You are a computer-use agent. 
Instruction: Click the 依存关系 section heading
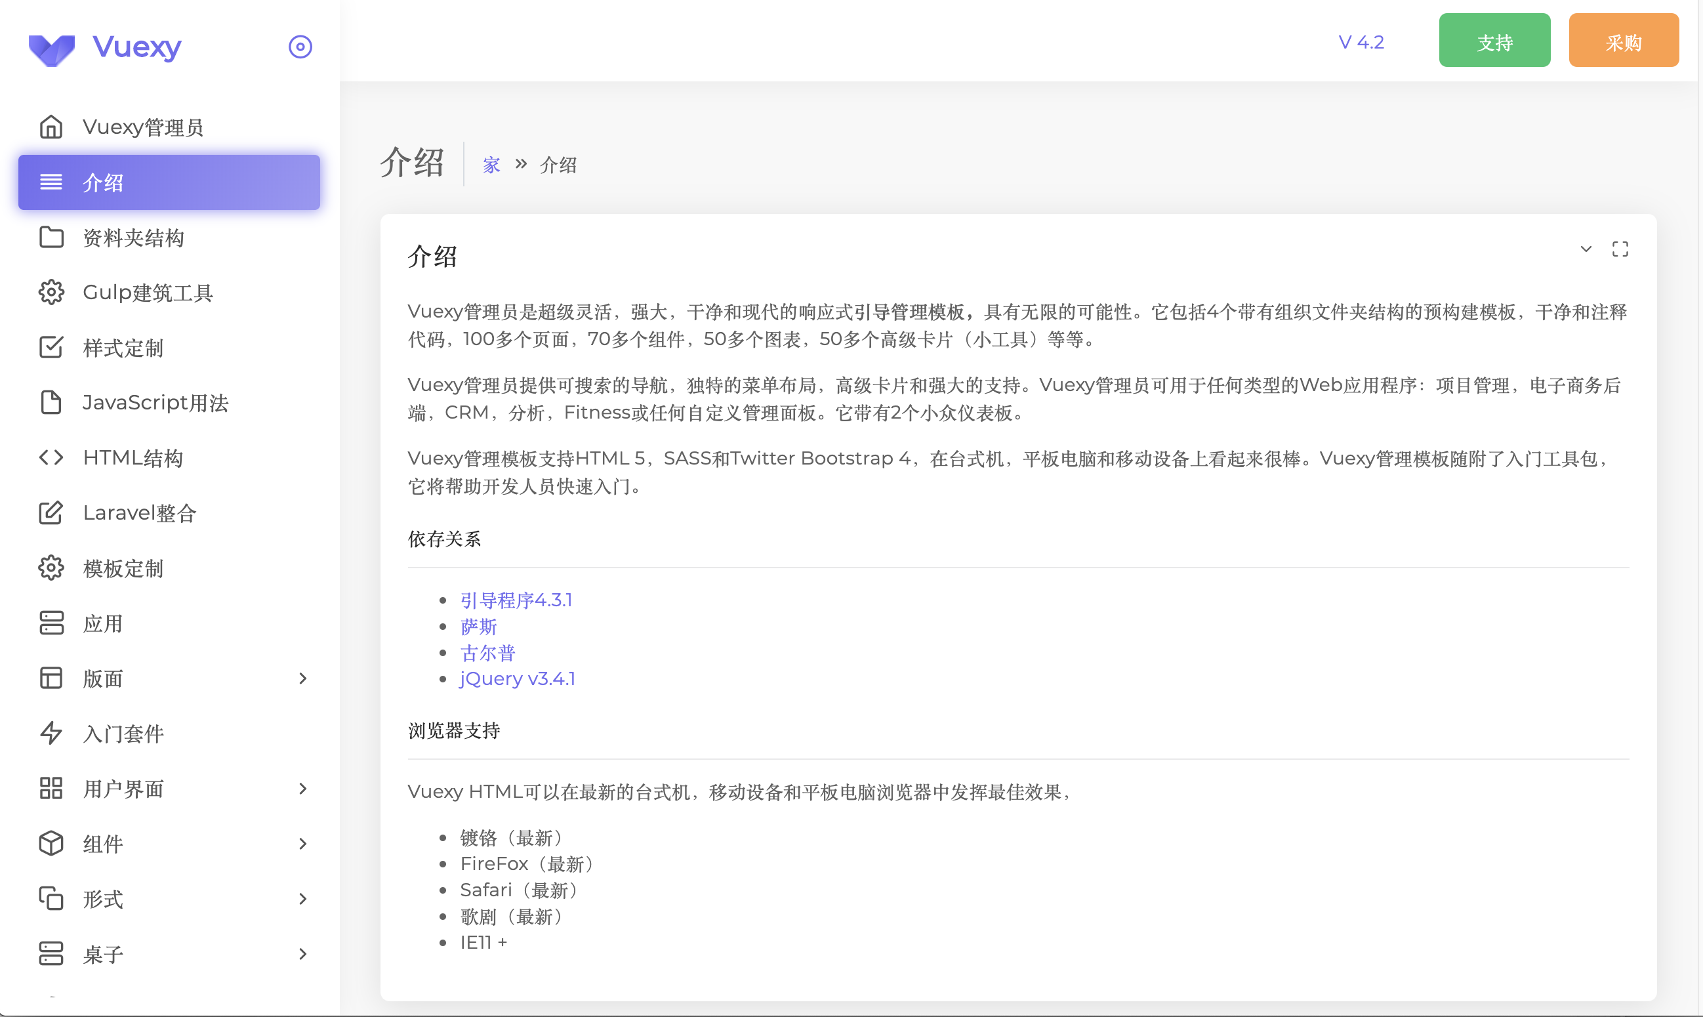pyautogui.click(x=445, y=539)
